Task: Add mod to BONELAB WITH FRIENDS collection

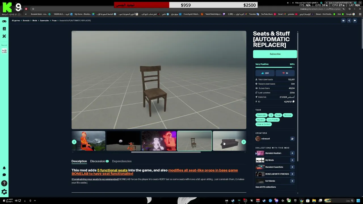Action: pyautogui.click(x=292, y=174)
